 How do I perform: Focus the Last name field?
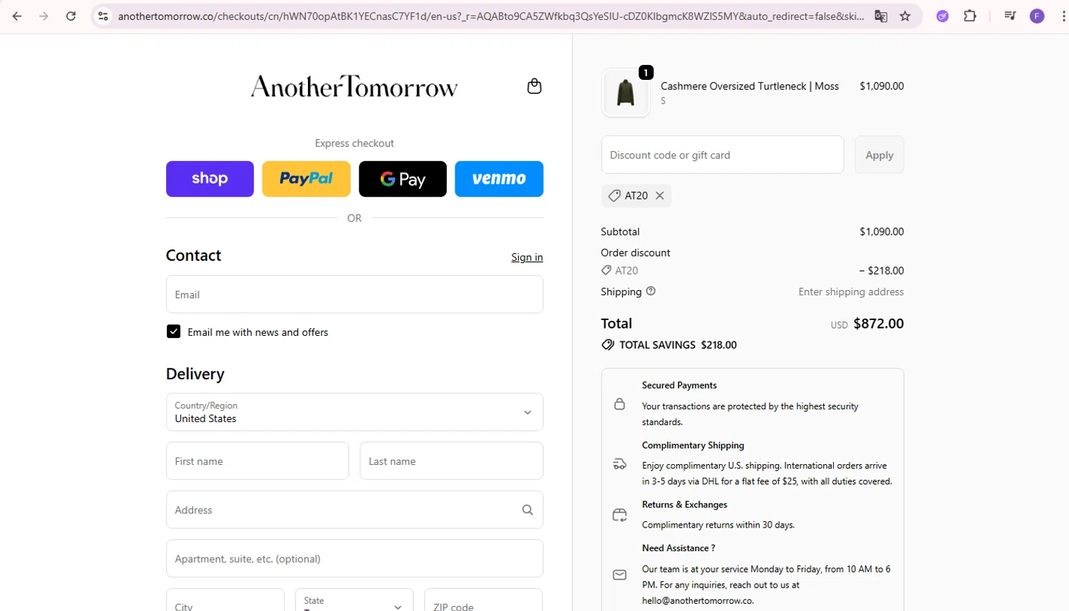(x=451, y=461)
